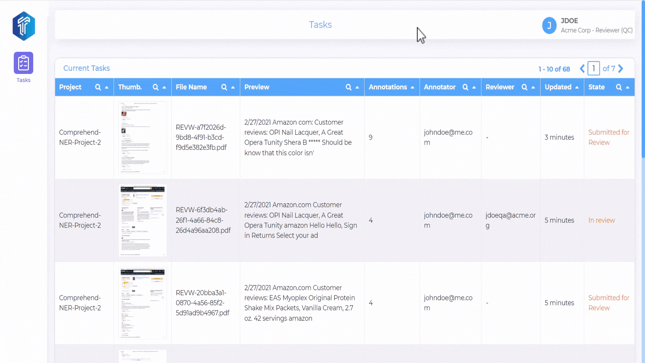The image size is (645, 363).
Task: Sort by State column arrow
Action: pos(628,87)
